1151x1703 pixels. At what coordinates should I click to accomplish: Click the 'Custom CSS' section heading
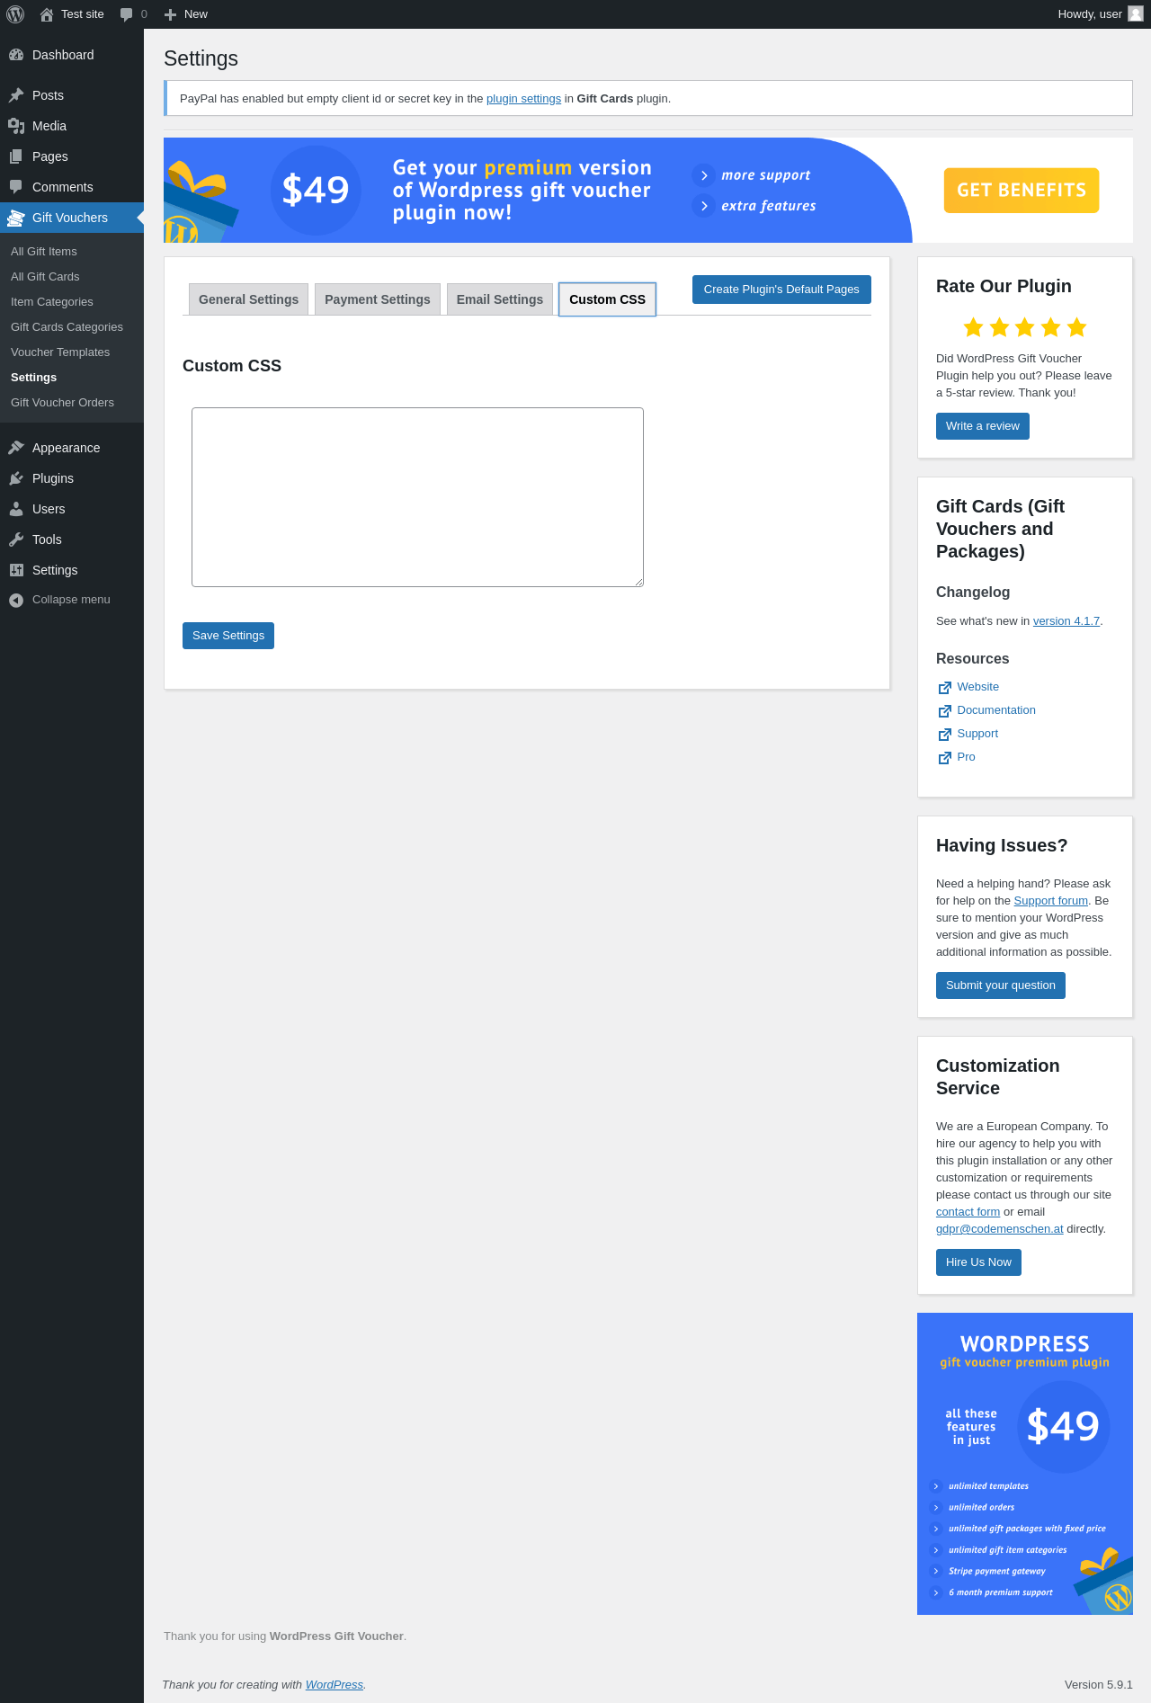coord(232,366)
